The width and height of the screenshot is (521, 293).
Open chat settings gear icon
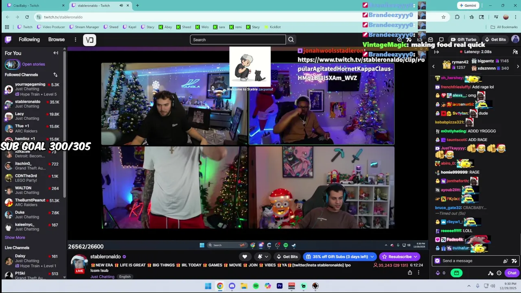499,273
